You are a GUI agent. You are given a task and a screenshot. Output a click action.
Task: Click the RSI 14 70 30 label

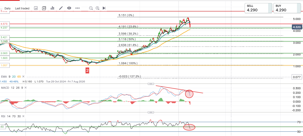click(x=11, y=116)
